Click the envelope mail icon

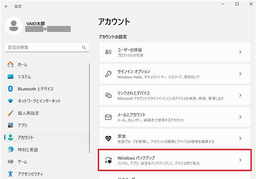pos(108,117)
